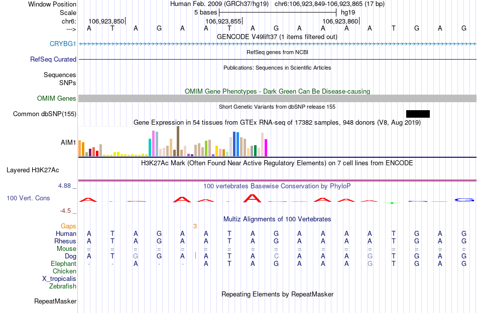477x313 pixels.
Task: Click the orange gap count 3
Action: [x=195, y=226]
